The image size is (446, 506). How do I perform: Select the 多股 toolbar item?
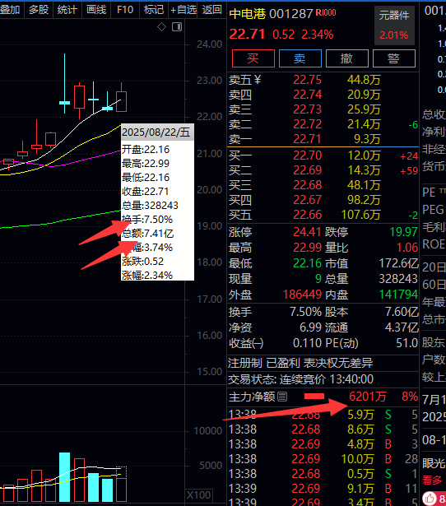[39, 10]
